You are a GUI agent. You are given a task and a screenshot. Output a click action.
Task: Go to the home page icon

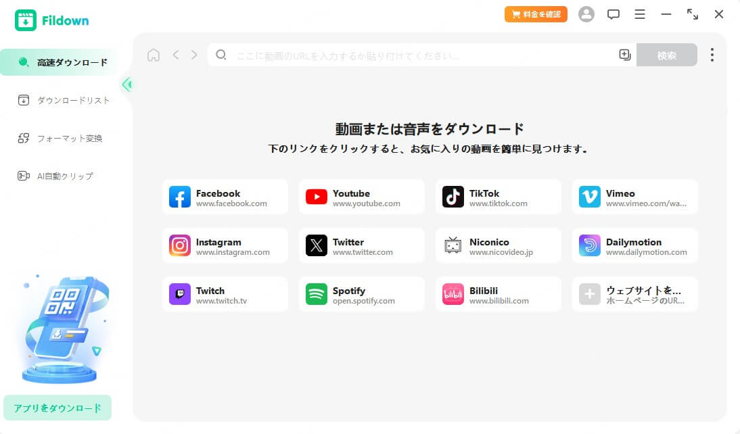[x=154, y=55]
